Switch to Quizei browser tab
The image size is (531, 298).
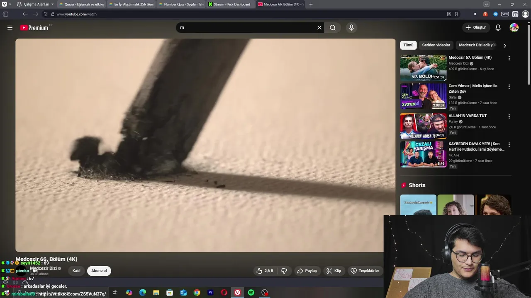coord(81,4)
